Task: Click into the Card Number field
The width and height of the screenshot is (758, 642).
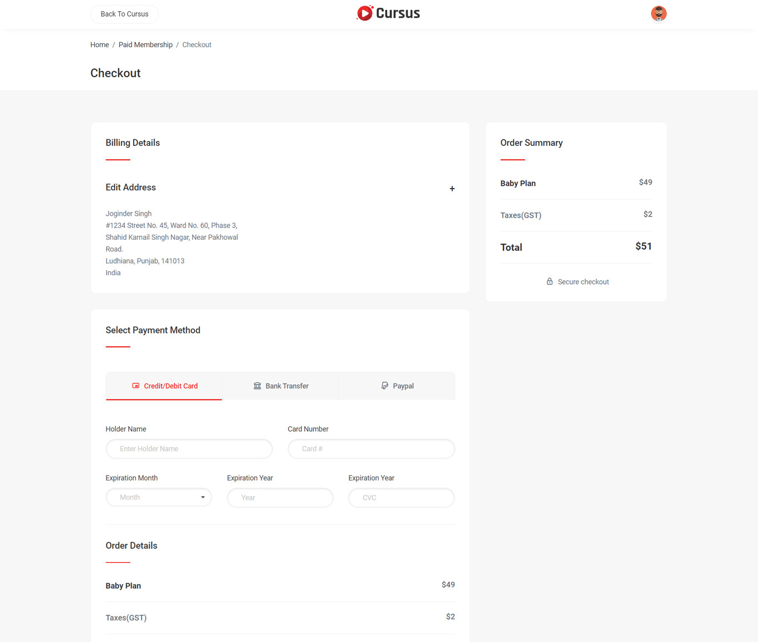Action: pyautogui.click(x=371, y=449)
